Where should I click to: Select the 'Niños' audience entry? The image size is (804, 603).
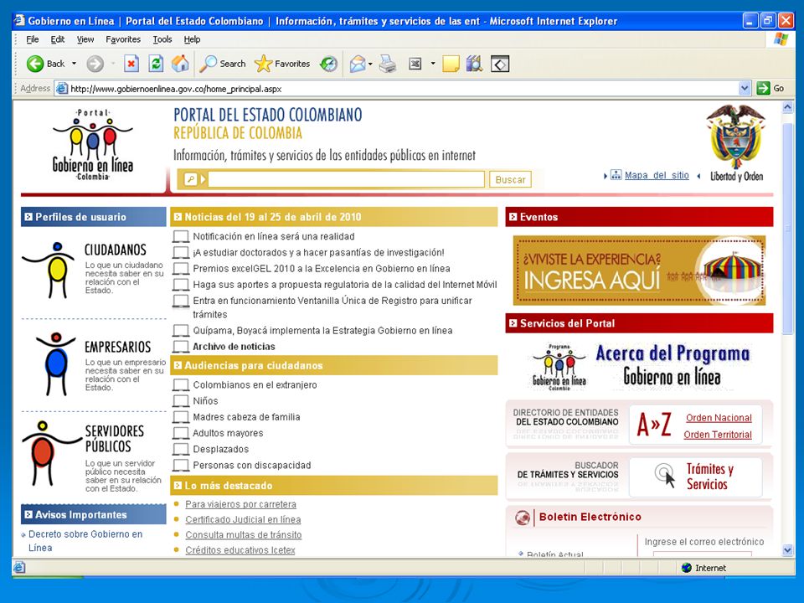206,401
